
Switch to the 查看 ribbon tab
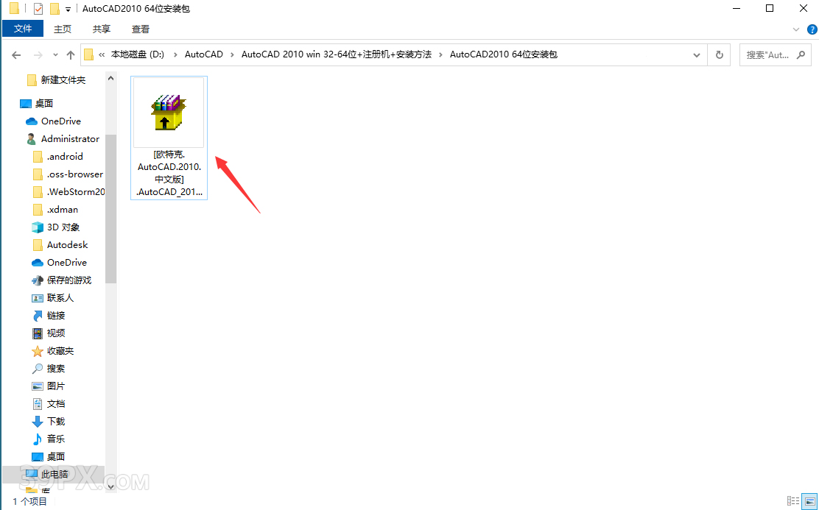pos(141,29)
